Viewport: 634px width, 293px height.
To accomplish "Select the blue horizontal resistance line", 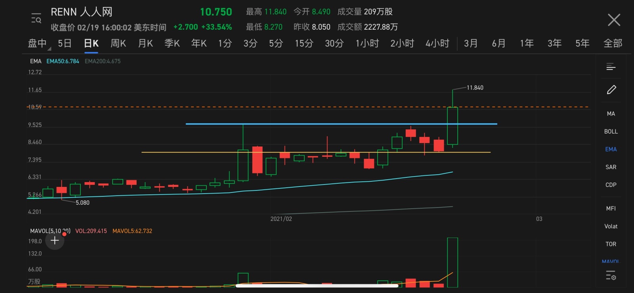I will 341,124.
